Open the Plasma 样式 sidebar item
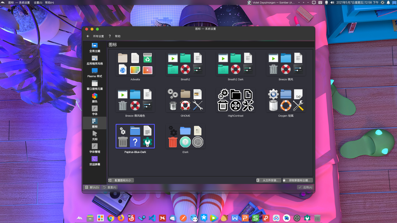Screen dimensions: 397x223 tap(95, 73)
